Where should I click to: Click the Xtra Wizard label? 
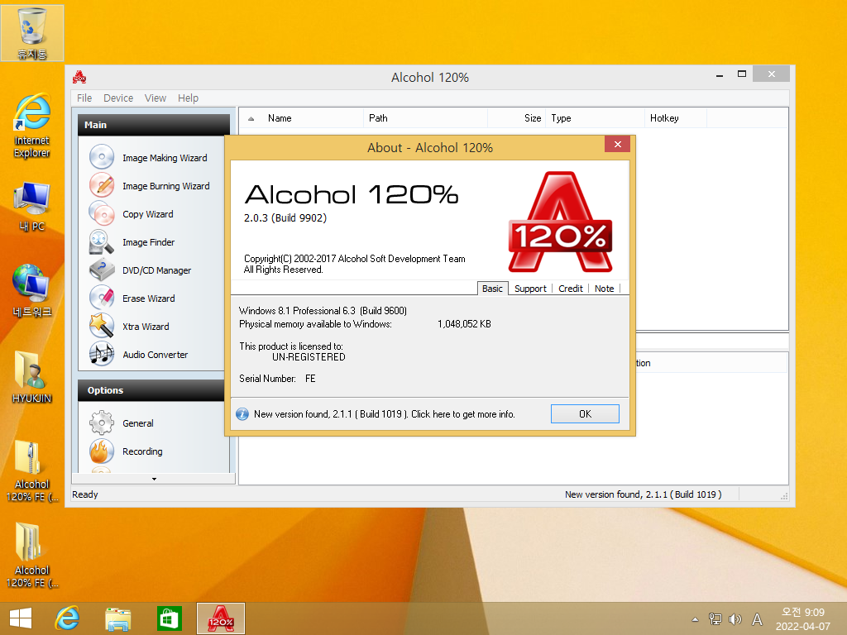(146, 326)
